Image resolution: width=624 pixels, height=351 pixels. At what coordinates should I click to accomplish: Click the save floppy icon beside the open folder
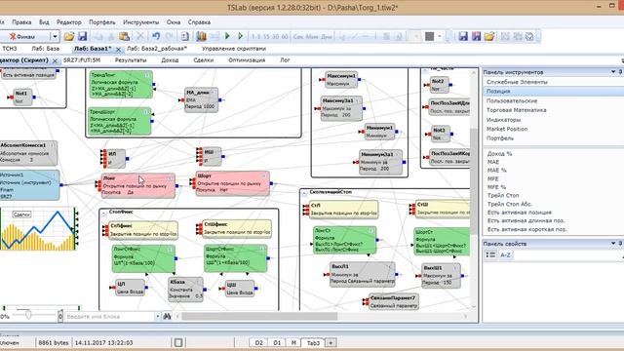[82, 37]
